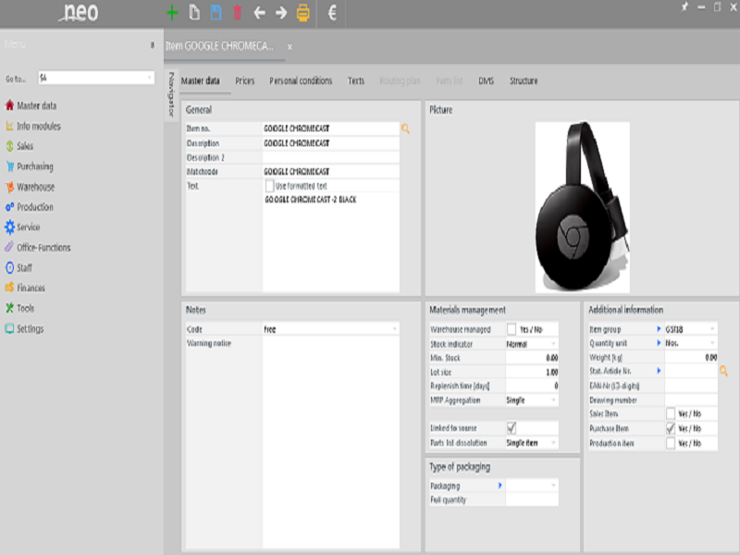Viewport: 740px width, 555px height.
Task: Expand the Notes Code dropdown
Action: point(330,329)
